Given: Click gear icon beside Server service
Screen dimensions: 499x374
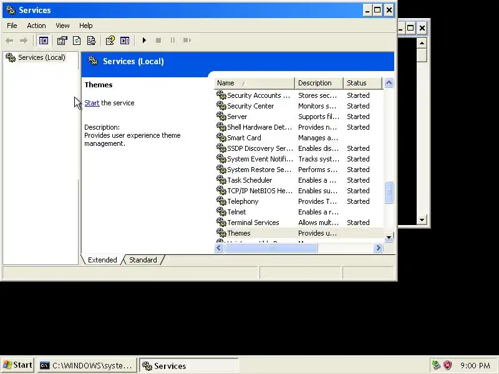Looking at the screenshot, I should tap(221, 116).
